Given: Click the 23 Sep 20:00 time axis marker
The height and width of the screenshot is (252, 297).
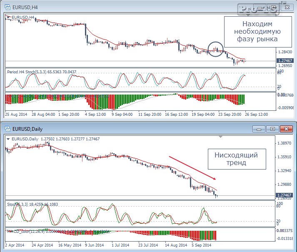Looking at the screenshot, I should click(230, 115).
